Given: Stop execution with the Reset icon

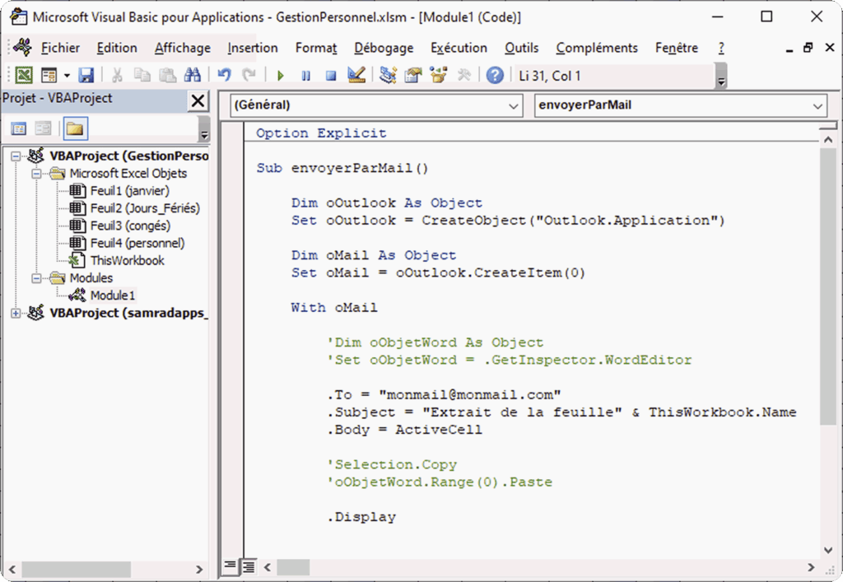Looking at the screenshot, I should pyautogui.click(x=331, y=76).
